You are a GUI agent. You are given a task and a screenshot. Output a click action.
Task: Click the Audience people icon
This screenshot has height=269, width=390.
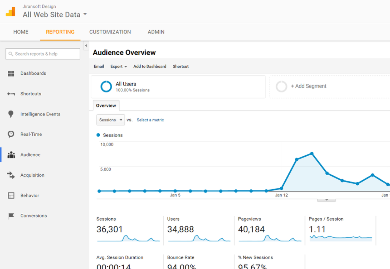[x=11, y=155]
